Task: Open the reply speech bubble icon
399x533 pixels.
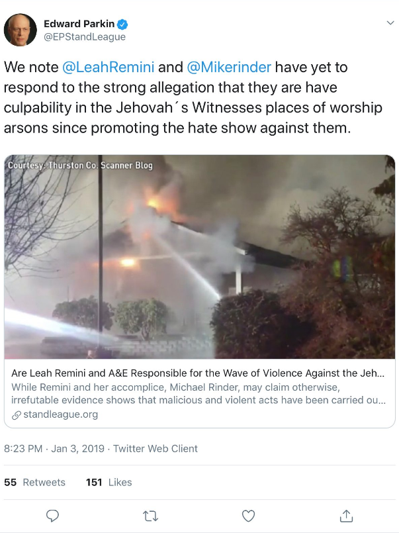Action: click(x=52, y=516)
